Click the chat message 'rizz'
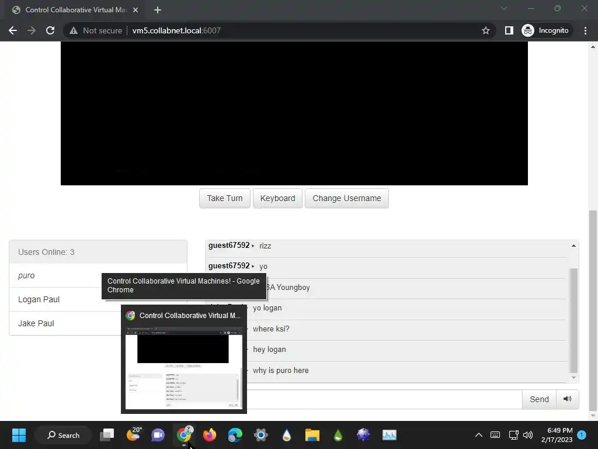 (x=265, y=246)
